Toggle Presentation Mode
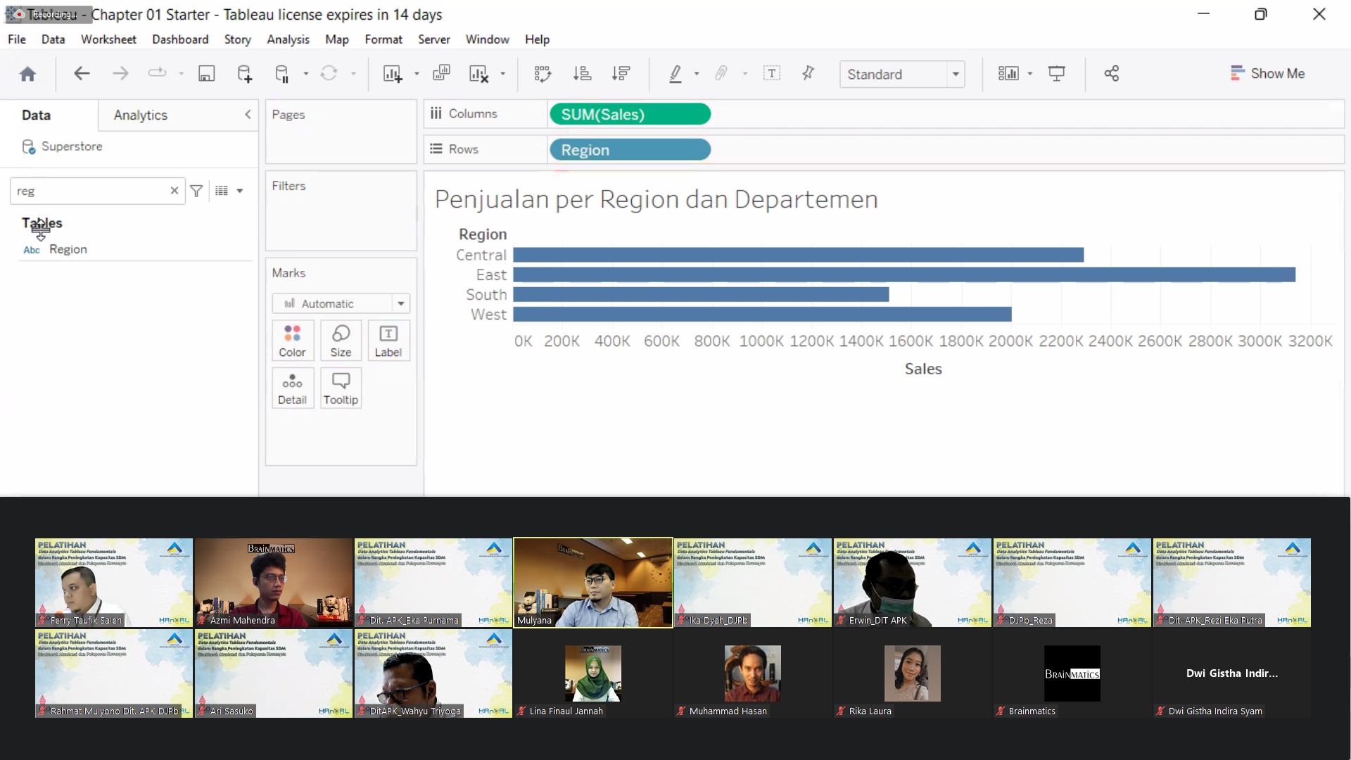The height and width of the screenshot is (760, 1351). point(1056,74)
